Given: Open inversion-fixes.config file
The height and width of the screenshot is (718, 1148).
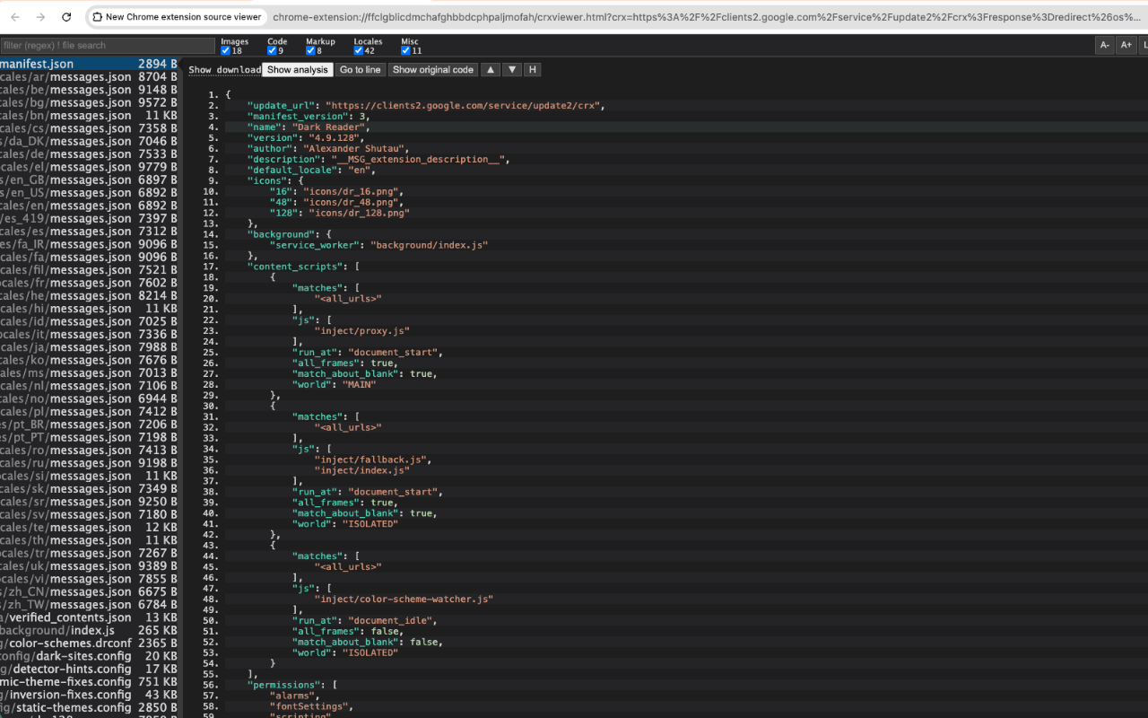Looking at the screenshot, I should [x=90, y=695].
